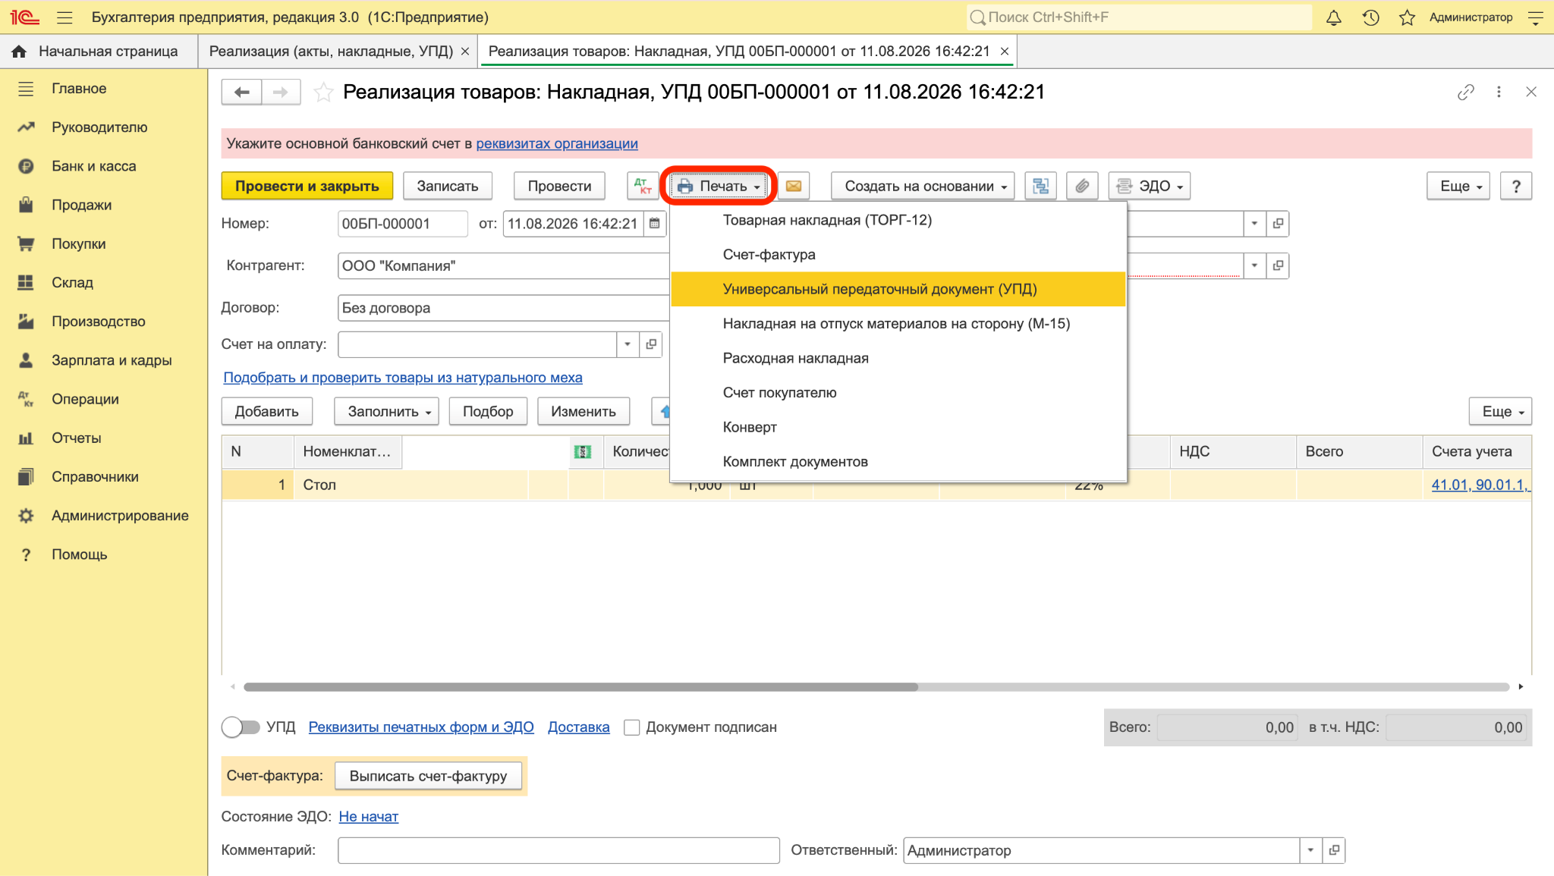Open Реквизиты печатных форм и ЭДО link
The height and width of the screenshot is (876, 1554).
(421, 727)
